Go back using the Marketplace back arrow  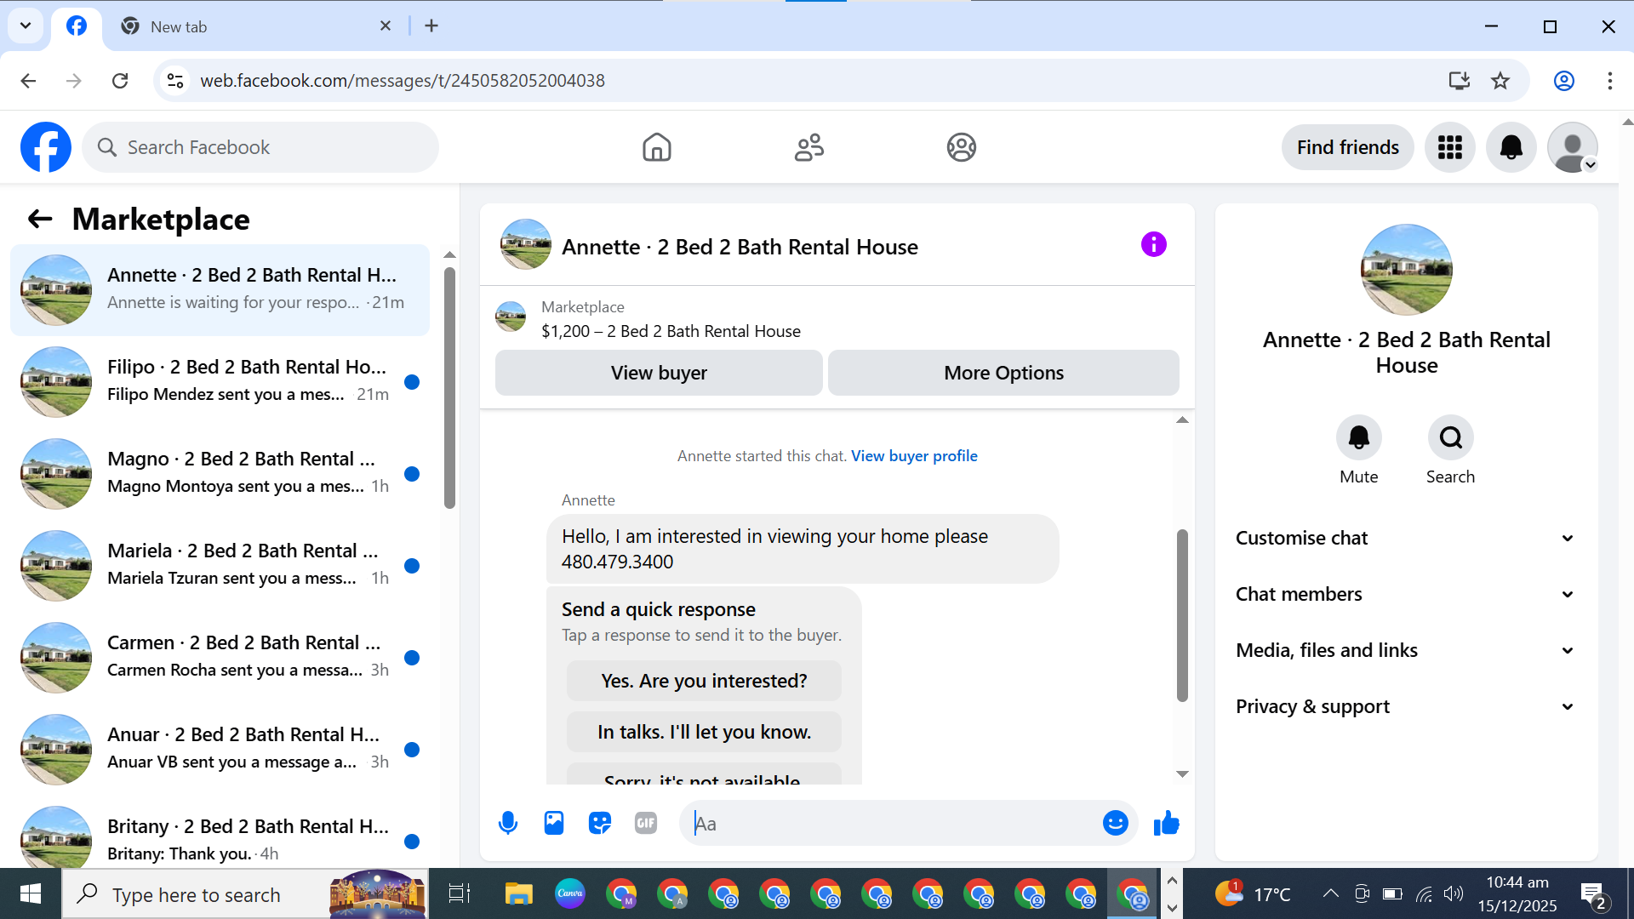(x=40, y=220)
